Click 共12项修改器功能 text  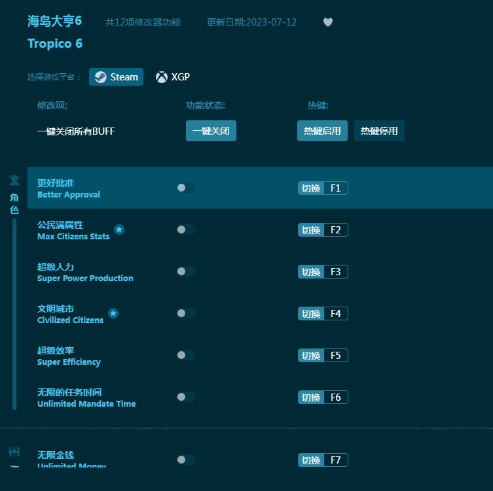pyautogui.click(x=143, y=22)
